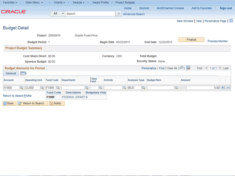This screenshot has height=176, width=235.
Task: Click Add to Favorites
Action: [202, 8]
